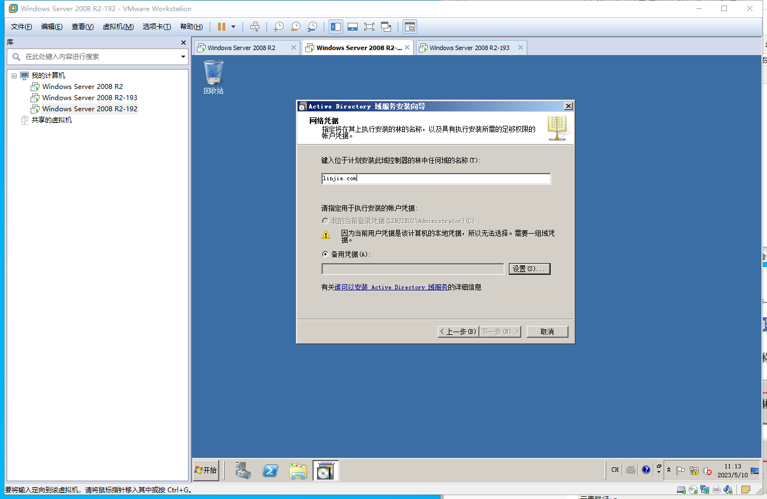The height and width of the screenshot is (499, 767).
Task: Click the sound card device status icon
Action: point(728,490)
